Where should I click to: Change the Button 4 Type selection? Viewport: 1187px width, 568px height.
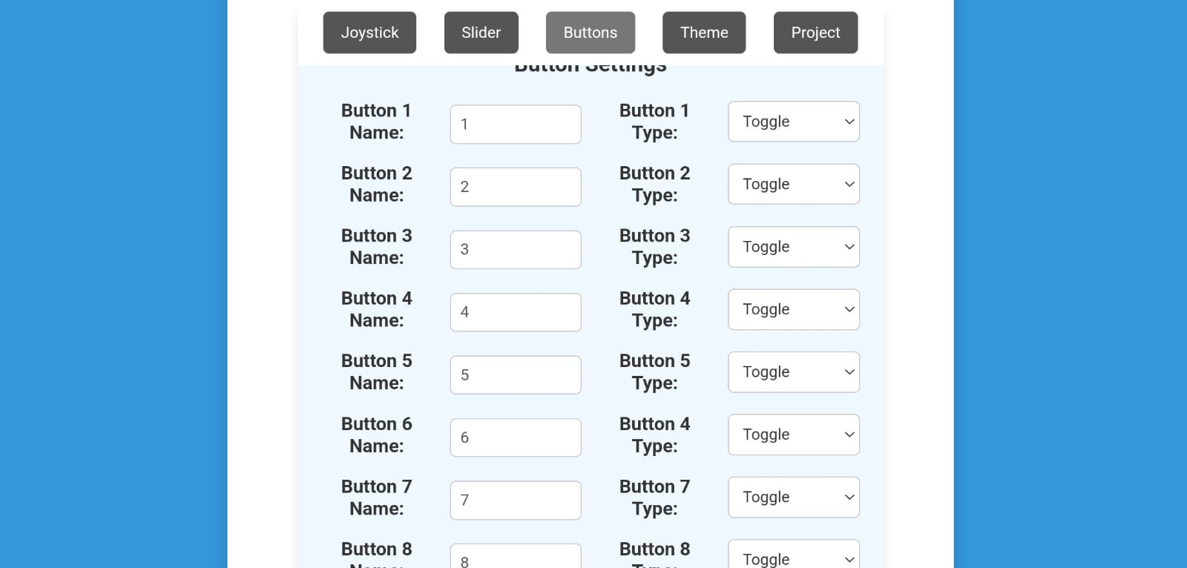(x=793, y=309)
